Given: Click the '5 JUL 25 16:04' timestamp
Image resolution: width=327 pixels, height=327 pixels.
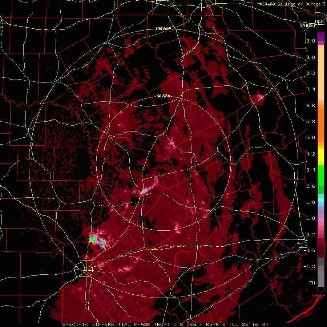Looking at the screenshot, I should pyautogui.click(x=245, y=324).
